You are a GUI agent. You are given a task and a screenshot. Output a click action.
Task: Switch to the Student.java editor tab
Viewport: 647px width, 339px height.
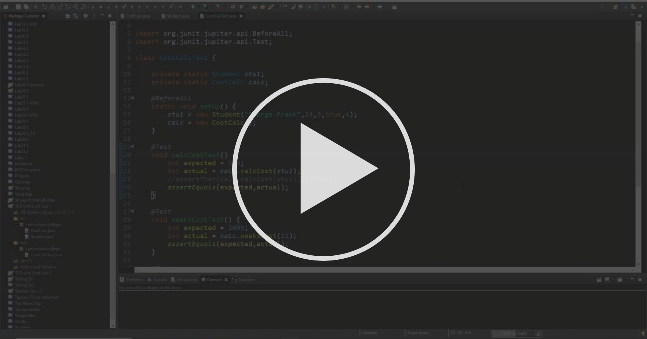[x=176, y=16]
